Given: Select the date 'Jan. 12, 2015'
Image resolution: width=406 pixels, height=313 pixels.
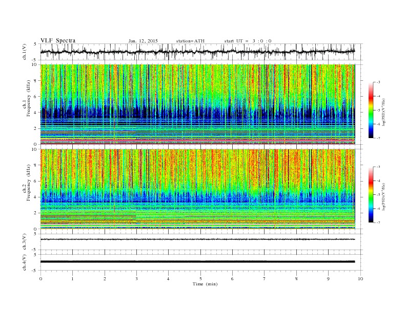Looking at the screenshot, I should tap(143, 41).
